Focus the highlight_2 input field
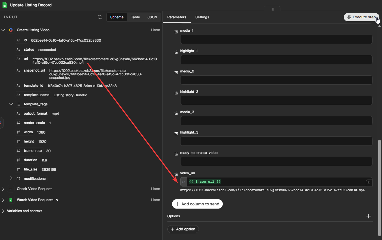 (276, 100)
